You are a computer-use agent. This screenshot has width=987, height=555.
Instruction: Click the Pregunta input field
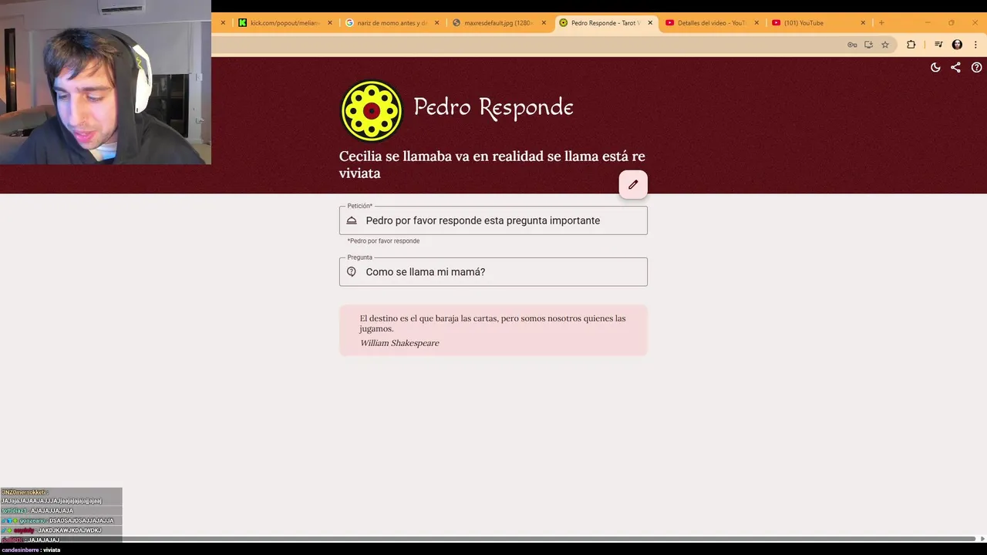tap(493, 272)
